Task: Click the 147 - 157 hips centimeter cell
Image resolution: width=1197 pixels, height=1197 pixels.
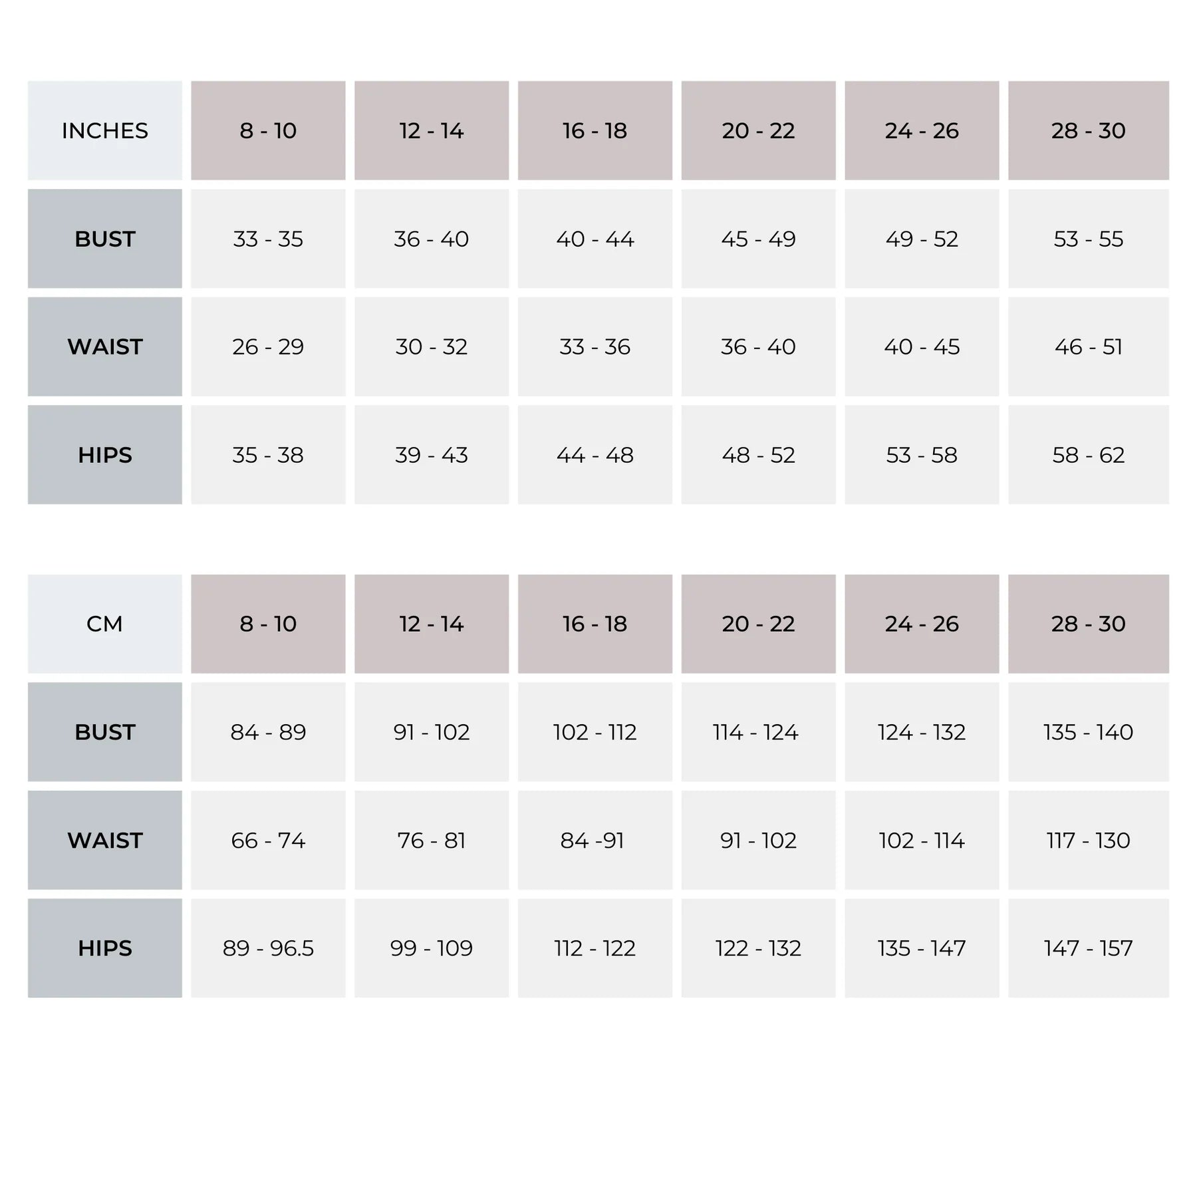Action: (1088, 948)
